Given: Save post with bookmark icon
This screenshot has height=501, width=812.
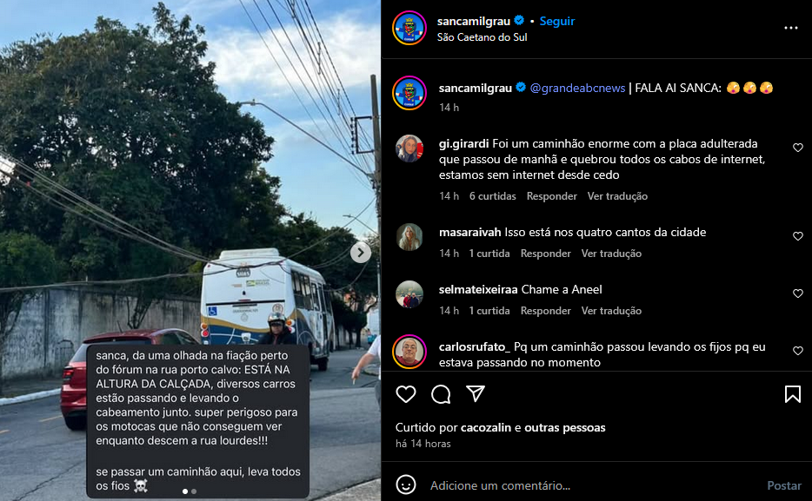Looking at the screenshot, I should (792, 394).
